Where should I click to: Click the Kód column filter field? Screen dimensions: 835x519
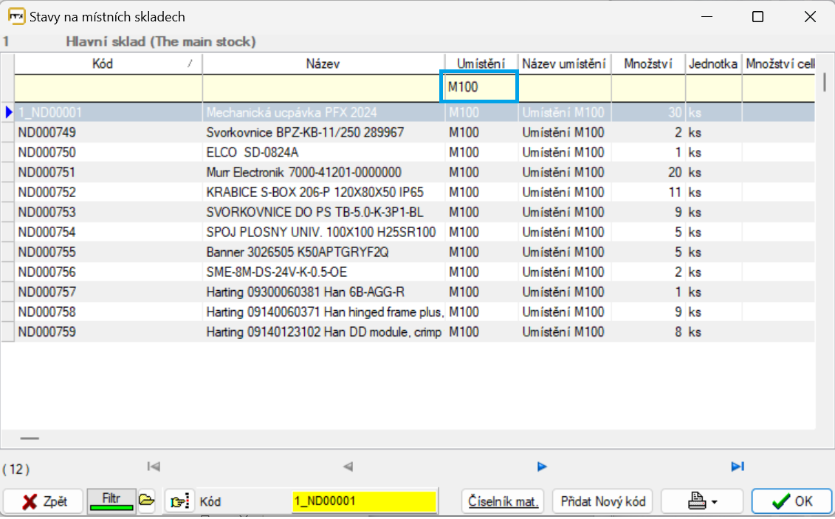108,88
